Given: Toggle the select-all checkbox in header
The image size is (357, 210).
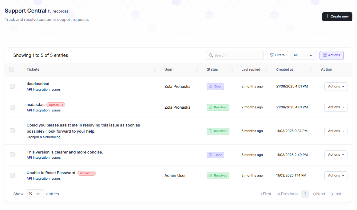Looking at the screenshot, I should tap(12, 69).
